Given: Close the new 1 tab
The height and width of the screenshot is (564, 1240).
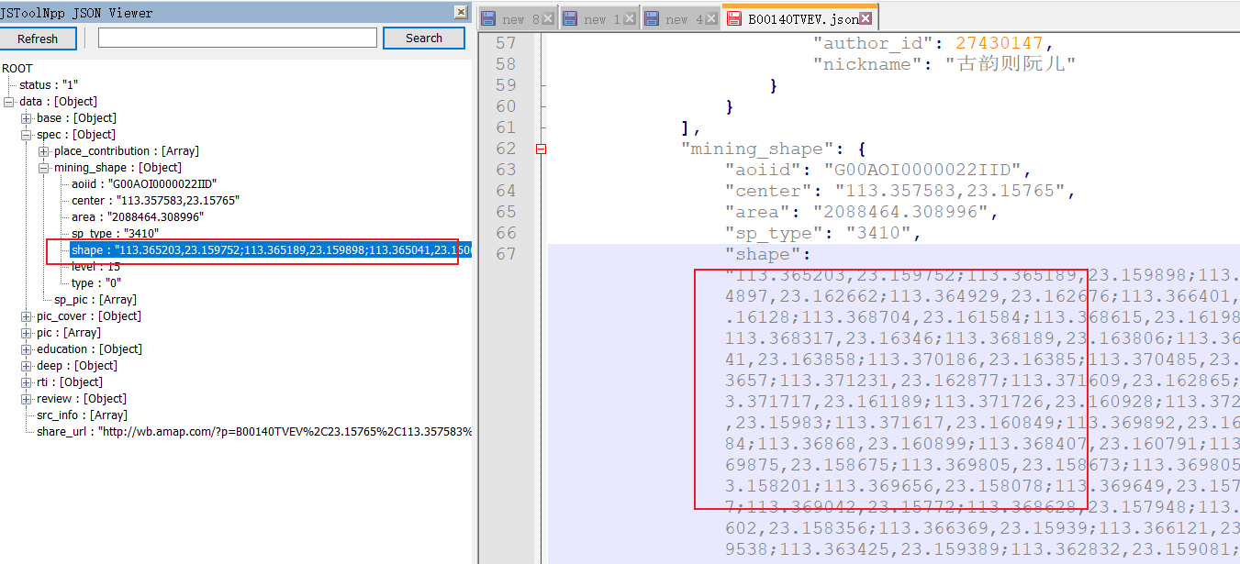Looking at the screenshot, I should pos(629,19).
